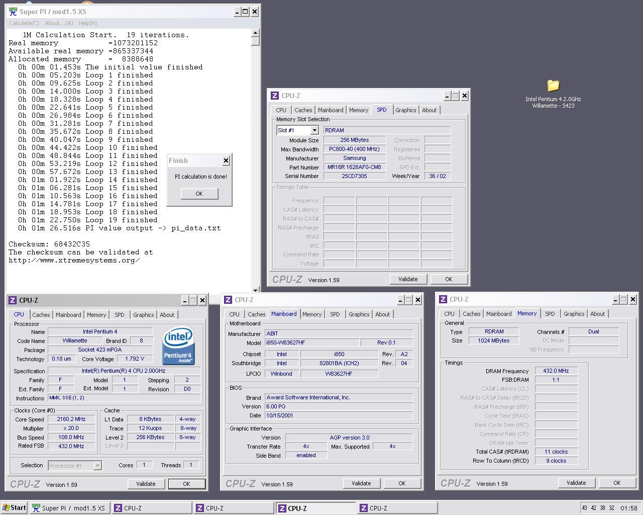Image resolution: width=643 pixels, height=515 pixels.
Task: Open SPD tab in the CPU window
Action: [x=119, y=315]
